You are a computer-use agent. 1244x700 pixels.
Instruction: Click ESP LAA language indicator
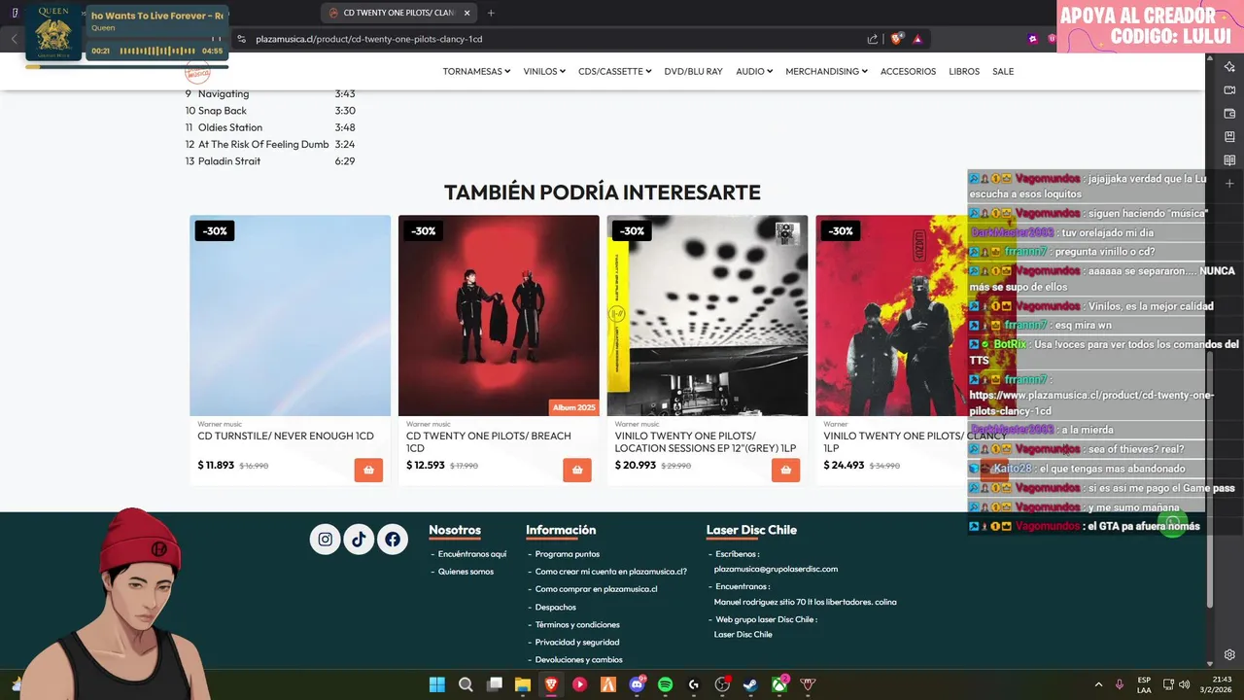point(1144,684)
